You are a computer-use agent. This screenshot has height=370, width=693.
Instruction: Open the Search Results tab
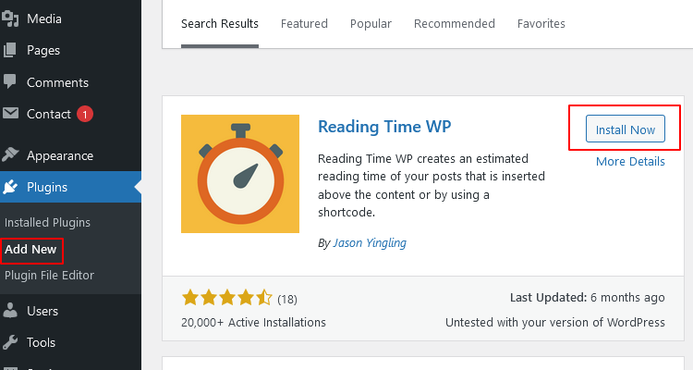tap(220, 23)
